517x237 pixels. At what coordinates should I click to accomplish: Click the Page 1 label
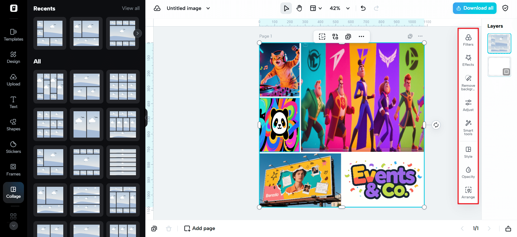pos(266,36)
